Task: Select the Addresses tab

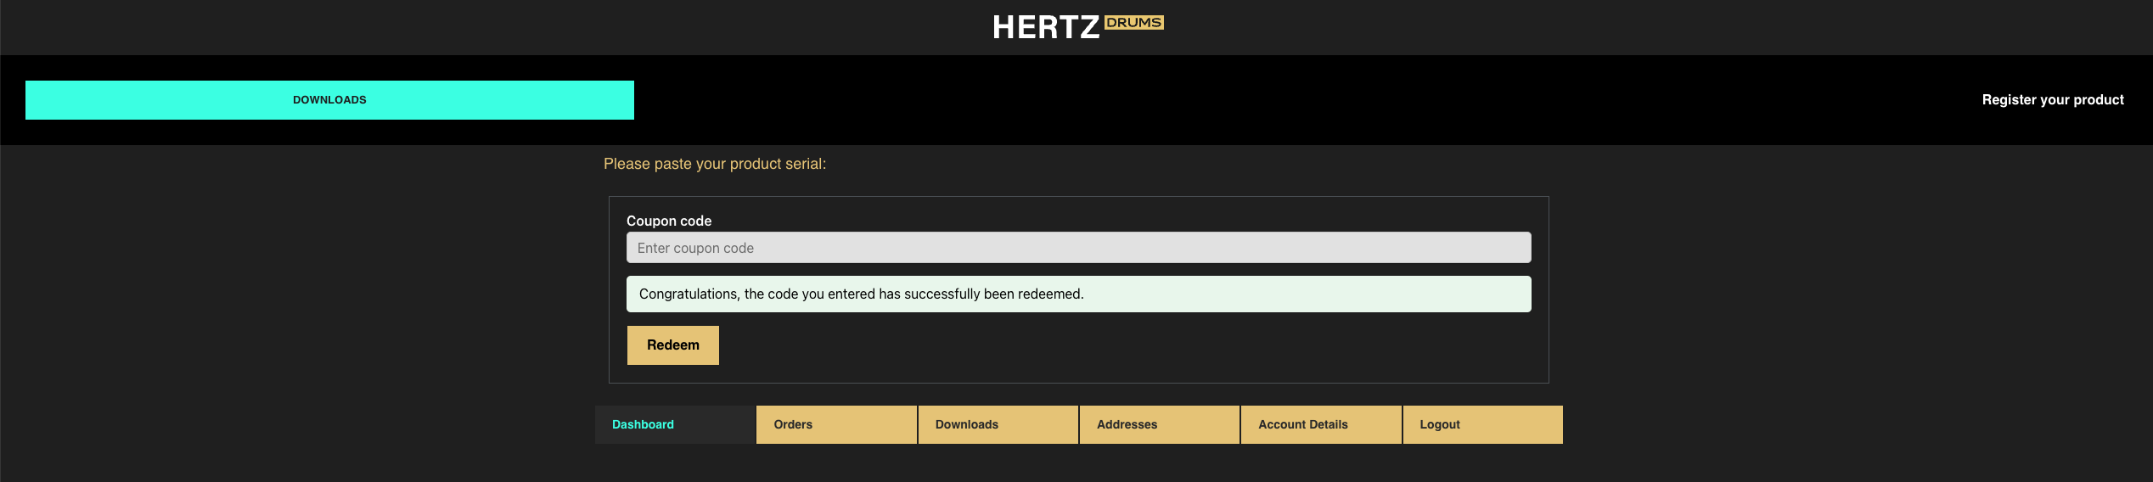Action: [x=1127, y=424]
